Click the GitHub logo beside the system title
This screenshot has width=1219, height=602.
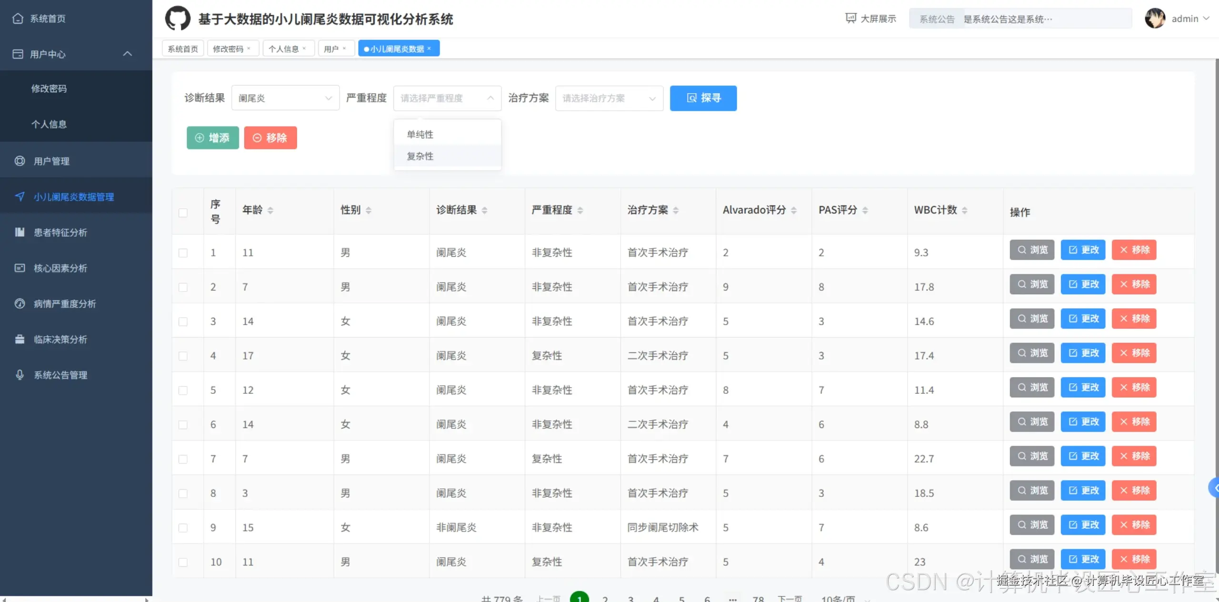pos(178,18)
